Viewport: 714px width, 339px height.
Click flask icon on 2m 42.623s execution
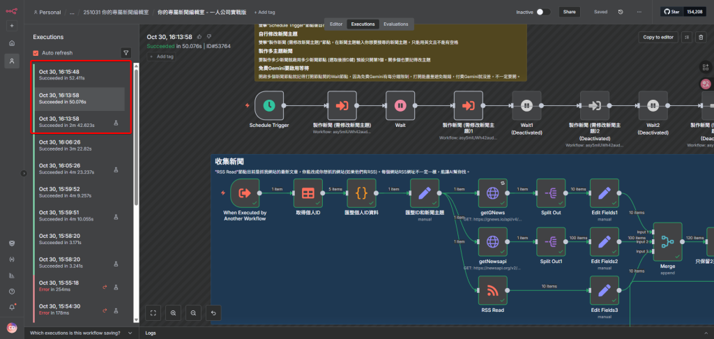[116, 123]
